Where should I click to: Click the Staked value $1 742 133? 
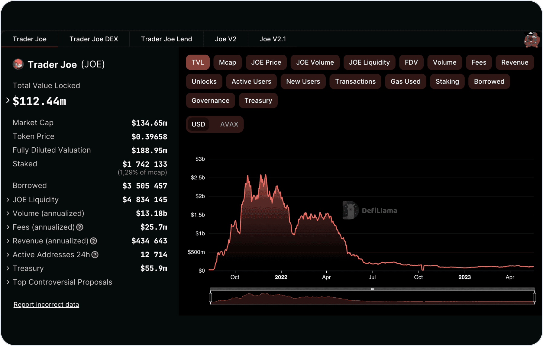point(145,164)
